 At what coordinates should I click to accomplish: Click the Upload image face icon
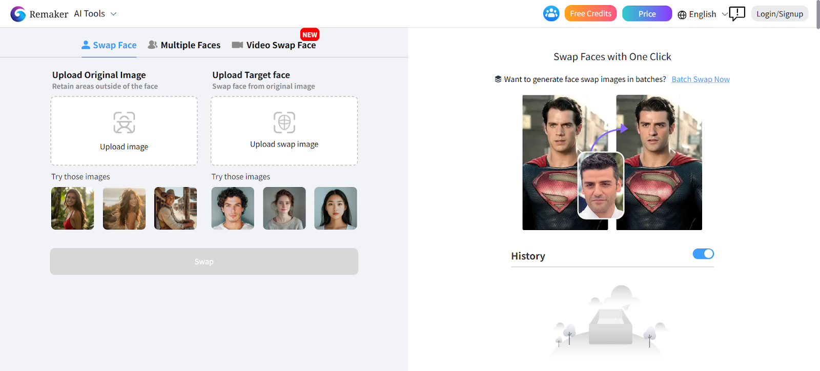click(x=124, y=122)
